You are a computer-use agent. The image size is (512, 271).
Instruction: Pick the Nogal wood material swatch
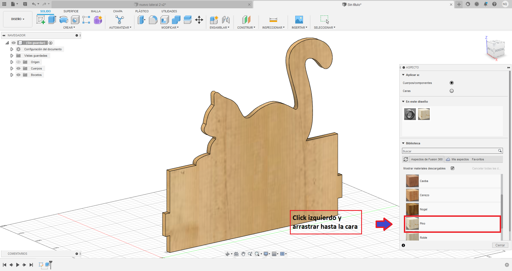(x=412, y=209)
